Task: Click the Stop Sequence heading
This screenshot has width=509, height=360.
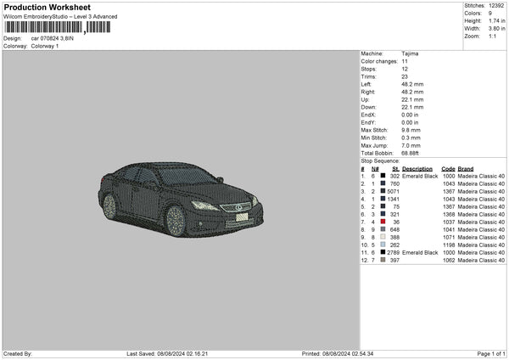Action: coord(379,160)
